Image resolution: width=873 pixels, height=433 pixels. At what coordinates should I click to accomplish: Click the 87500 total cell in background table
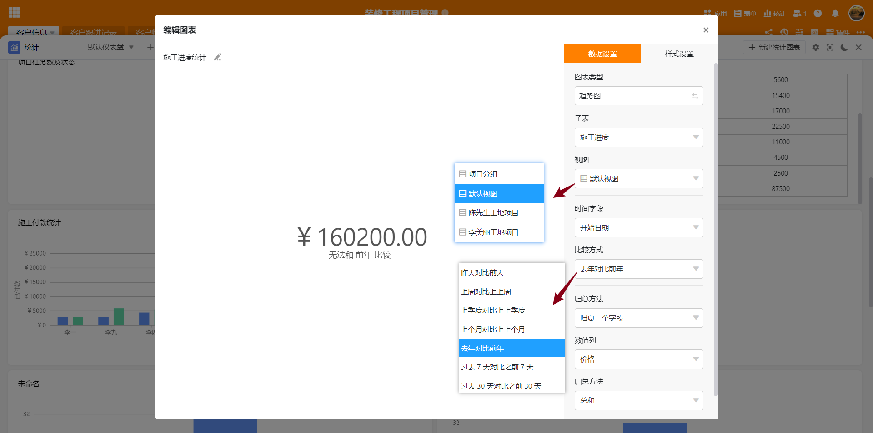pyautogui.click(x=780, y=188)
